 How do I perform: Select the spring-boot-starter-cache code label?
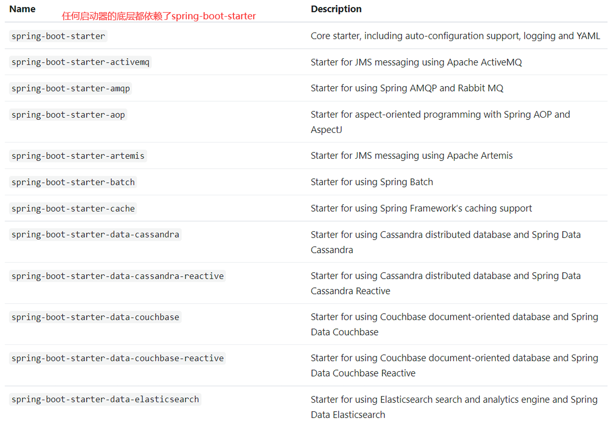click(x=73, y=209)
